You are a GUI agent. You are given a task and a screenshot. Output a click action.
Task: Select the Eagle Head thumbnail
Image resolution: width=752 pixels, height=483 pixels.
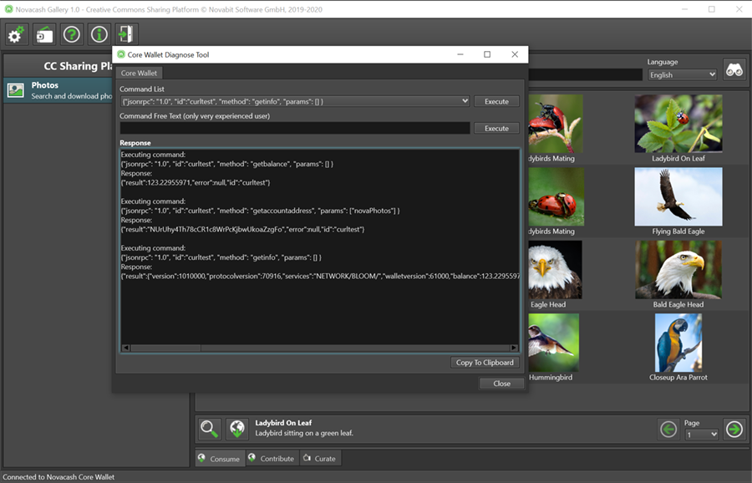[x=556, y=270]
